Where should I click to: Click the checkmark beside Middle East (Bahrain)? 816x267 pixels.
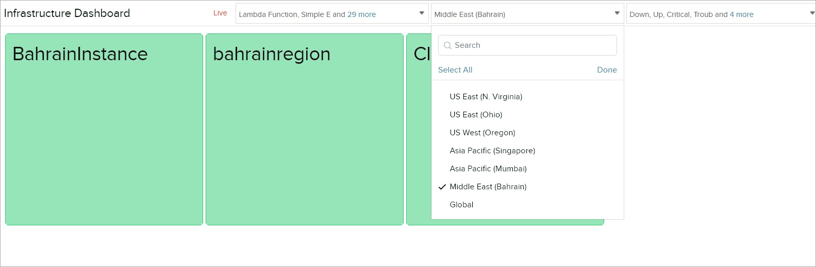tap(442, 187)
